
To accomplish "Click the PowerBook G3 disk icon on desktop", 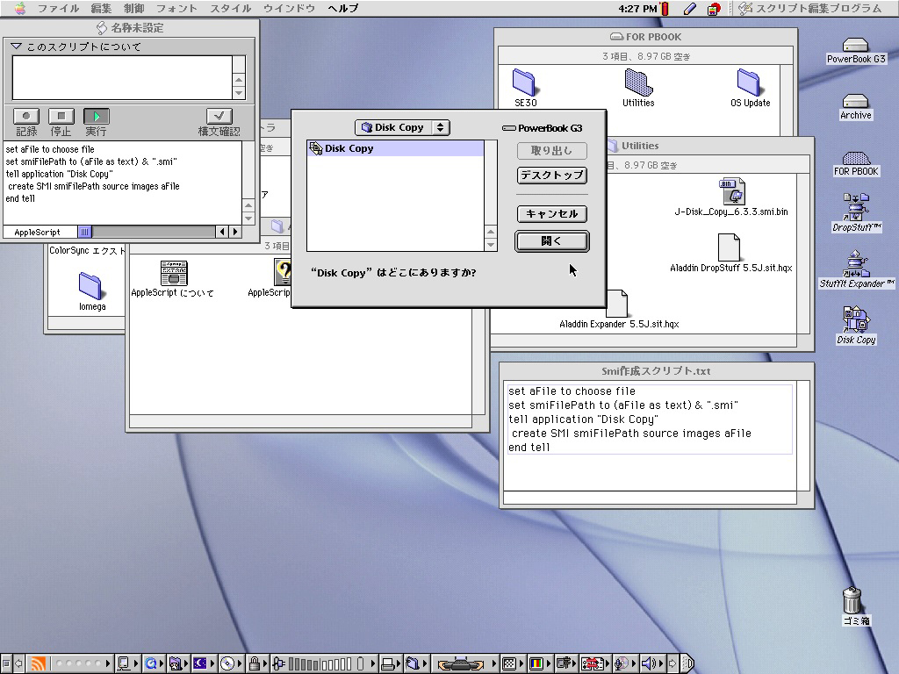I will click(x=855, y=45).
